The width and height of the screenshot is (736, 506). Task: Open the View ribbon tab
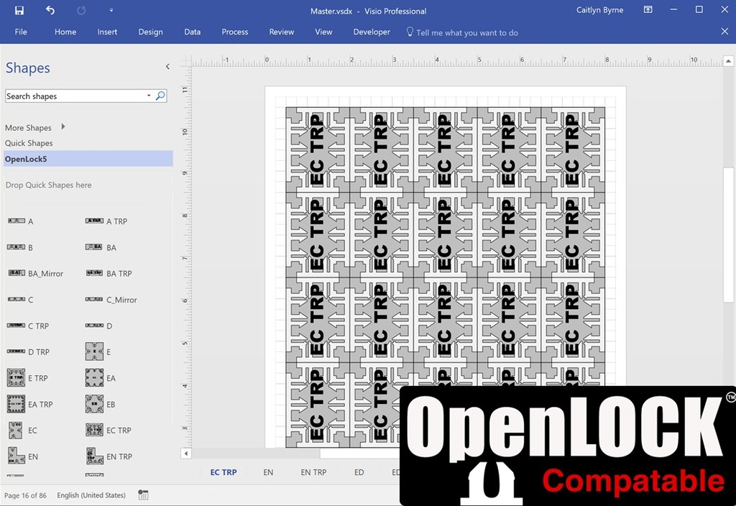pyautogui.click(x=323, y=32)
